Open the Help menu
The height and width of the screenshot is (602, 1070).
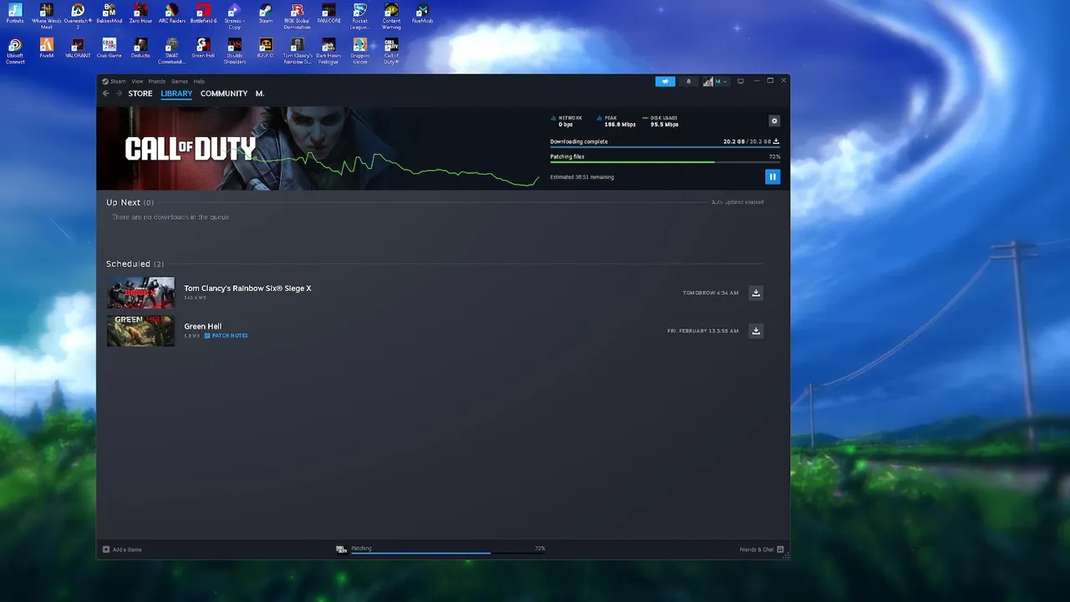199,81
